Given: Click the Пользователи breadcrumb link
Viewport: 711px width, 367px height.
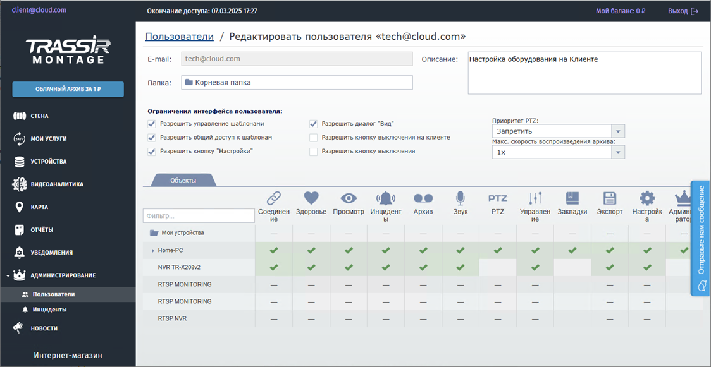Looking at the screenshot, I should (180, 37).
